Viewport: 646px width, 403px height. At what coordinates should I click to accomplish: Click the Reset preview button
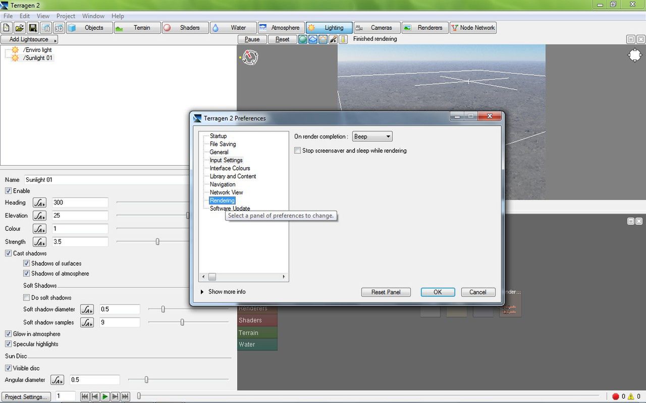click(x=282, y=39)
